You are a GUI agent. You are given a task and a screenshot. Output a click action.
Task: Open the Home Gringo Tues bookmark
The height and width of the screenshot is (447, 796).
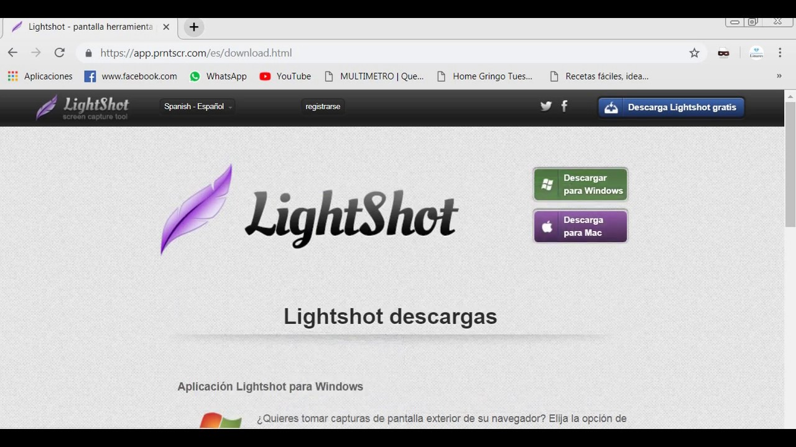[484, 76]
